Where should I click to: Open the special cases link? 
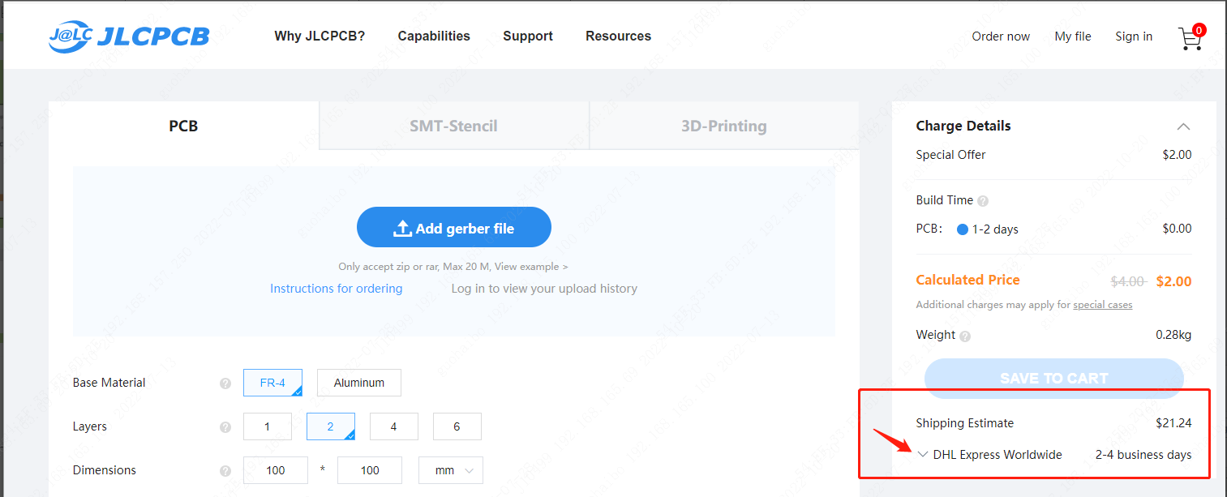pyautogui.click(x=1103, y=305)
